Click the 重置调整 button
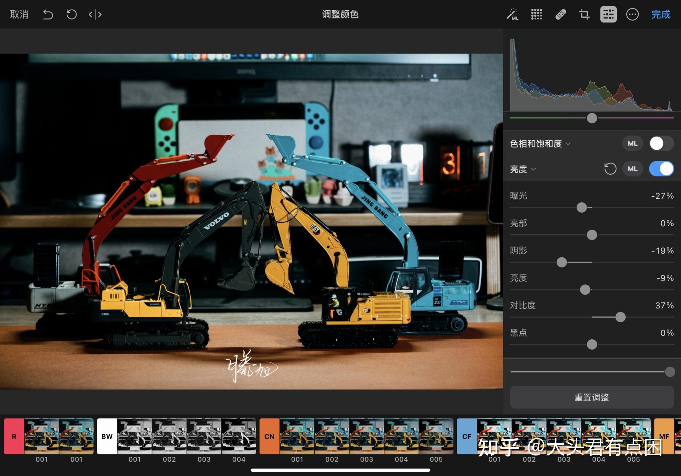The image size is (681, 476). (x=592, y=397)
